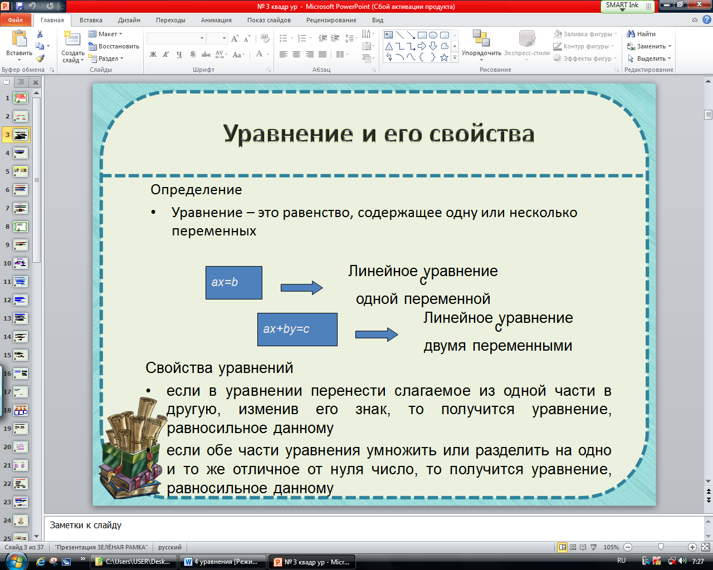
Task: Switch to the Вставка ribbon tab
Action: (x=91, y=20)
